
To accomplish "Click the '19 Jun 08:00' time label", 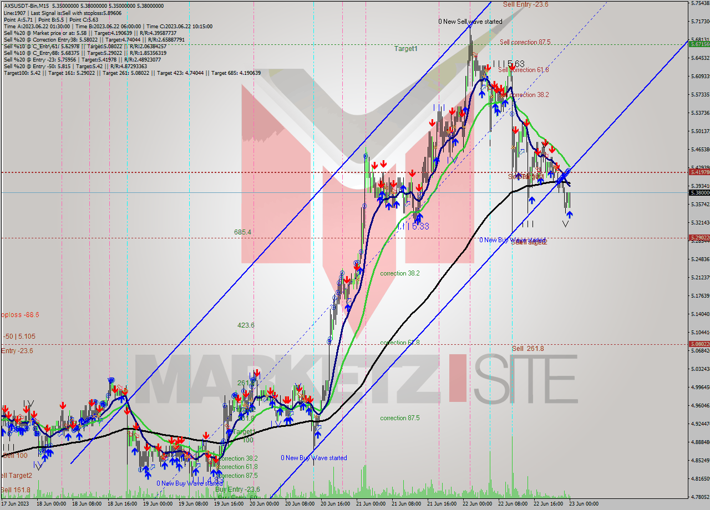I will click(x=194, y=504).
